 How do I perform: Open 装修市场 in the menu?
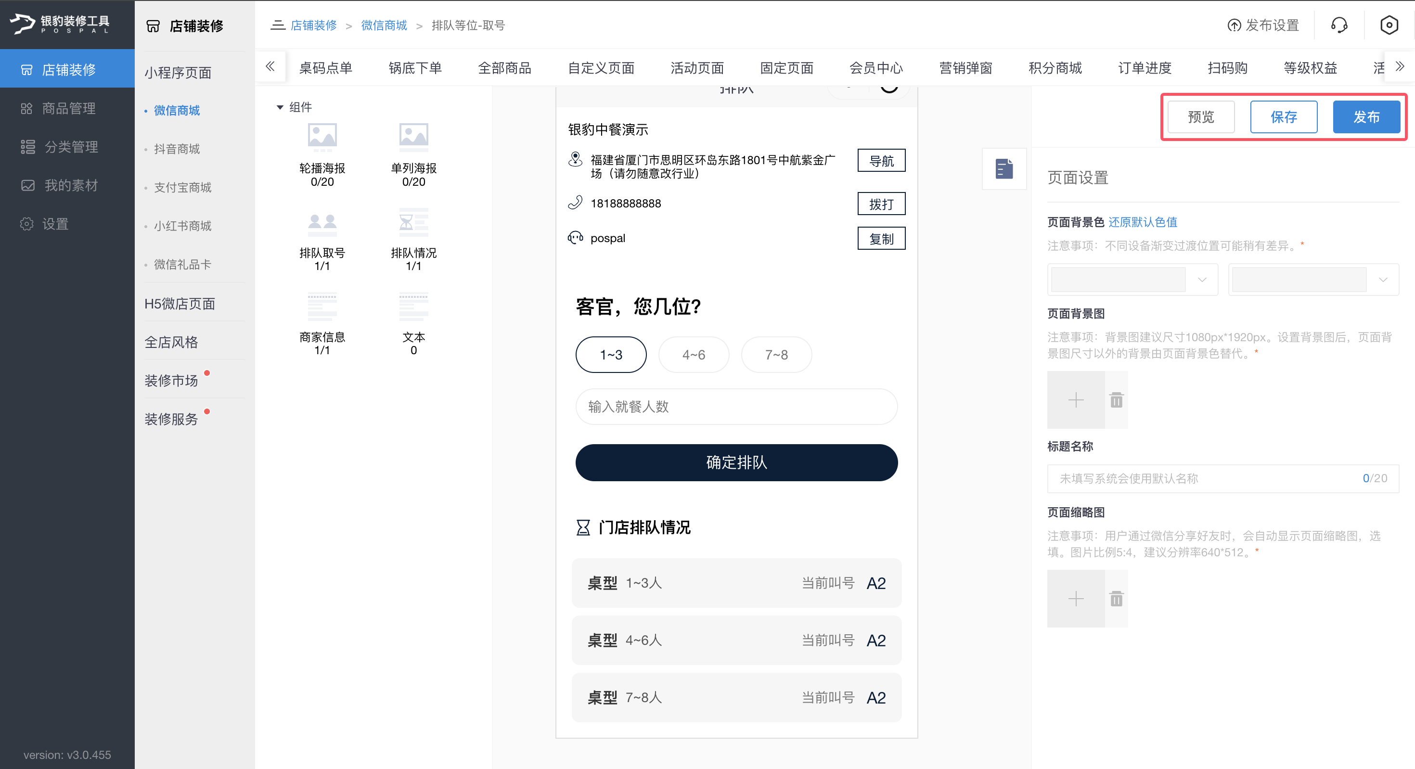point(171,380)
